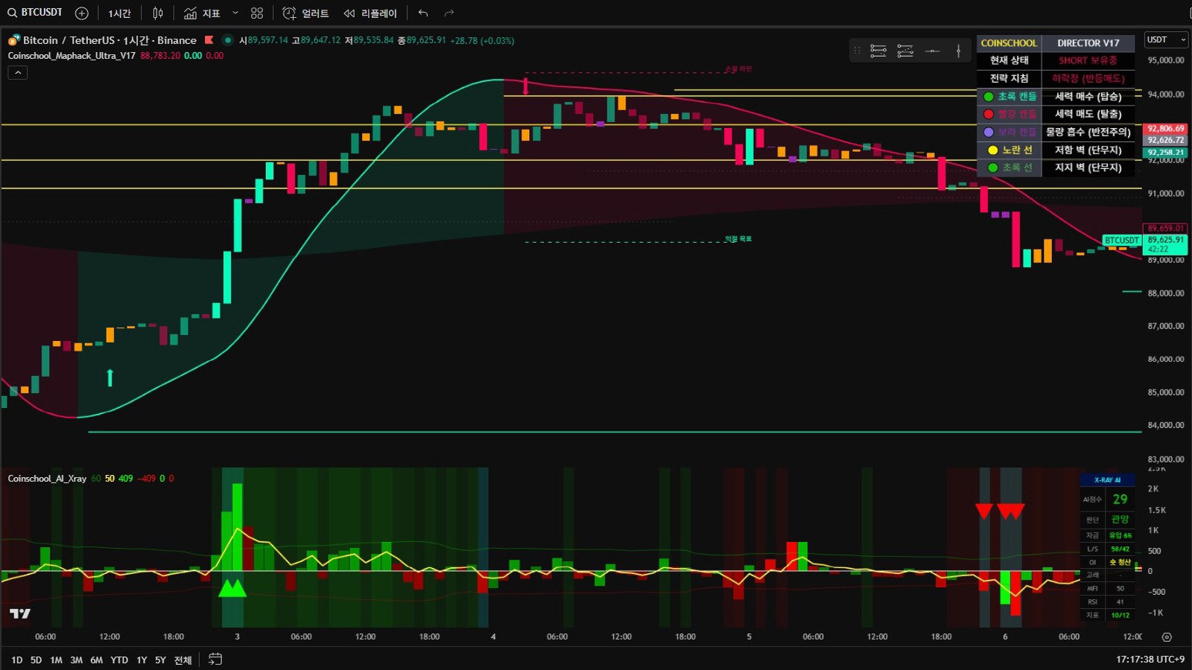
Task: Select the vertical line tool in floating toolbar
Action: [x=958, y=51]
